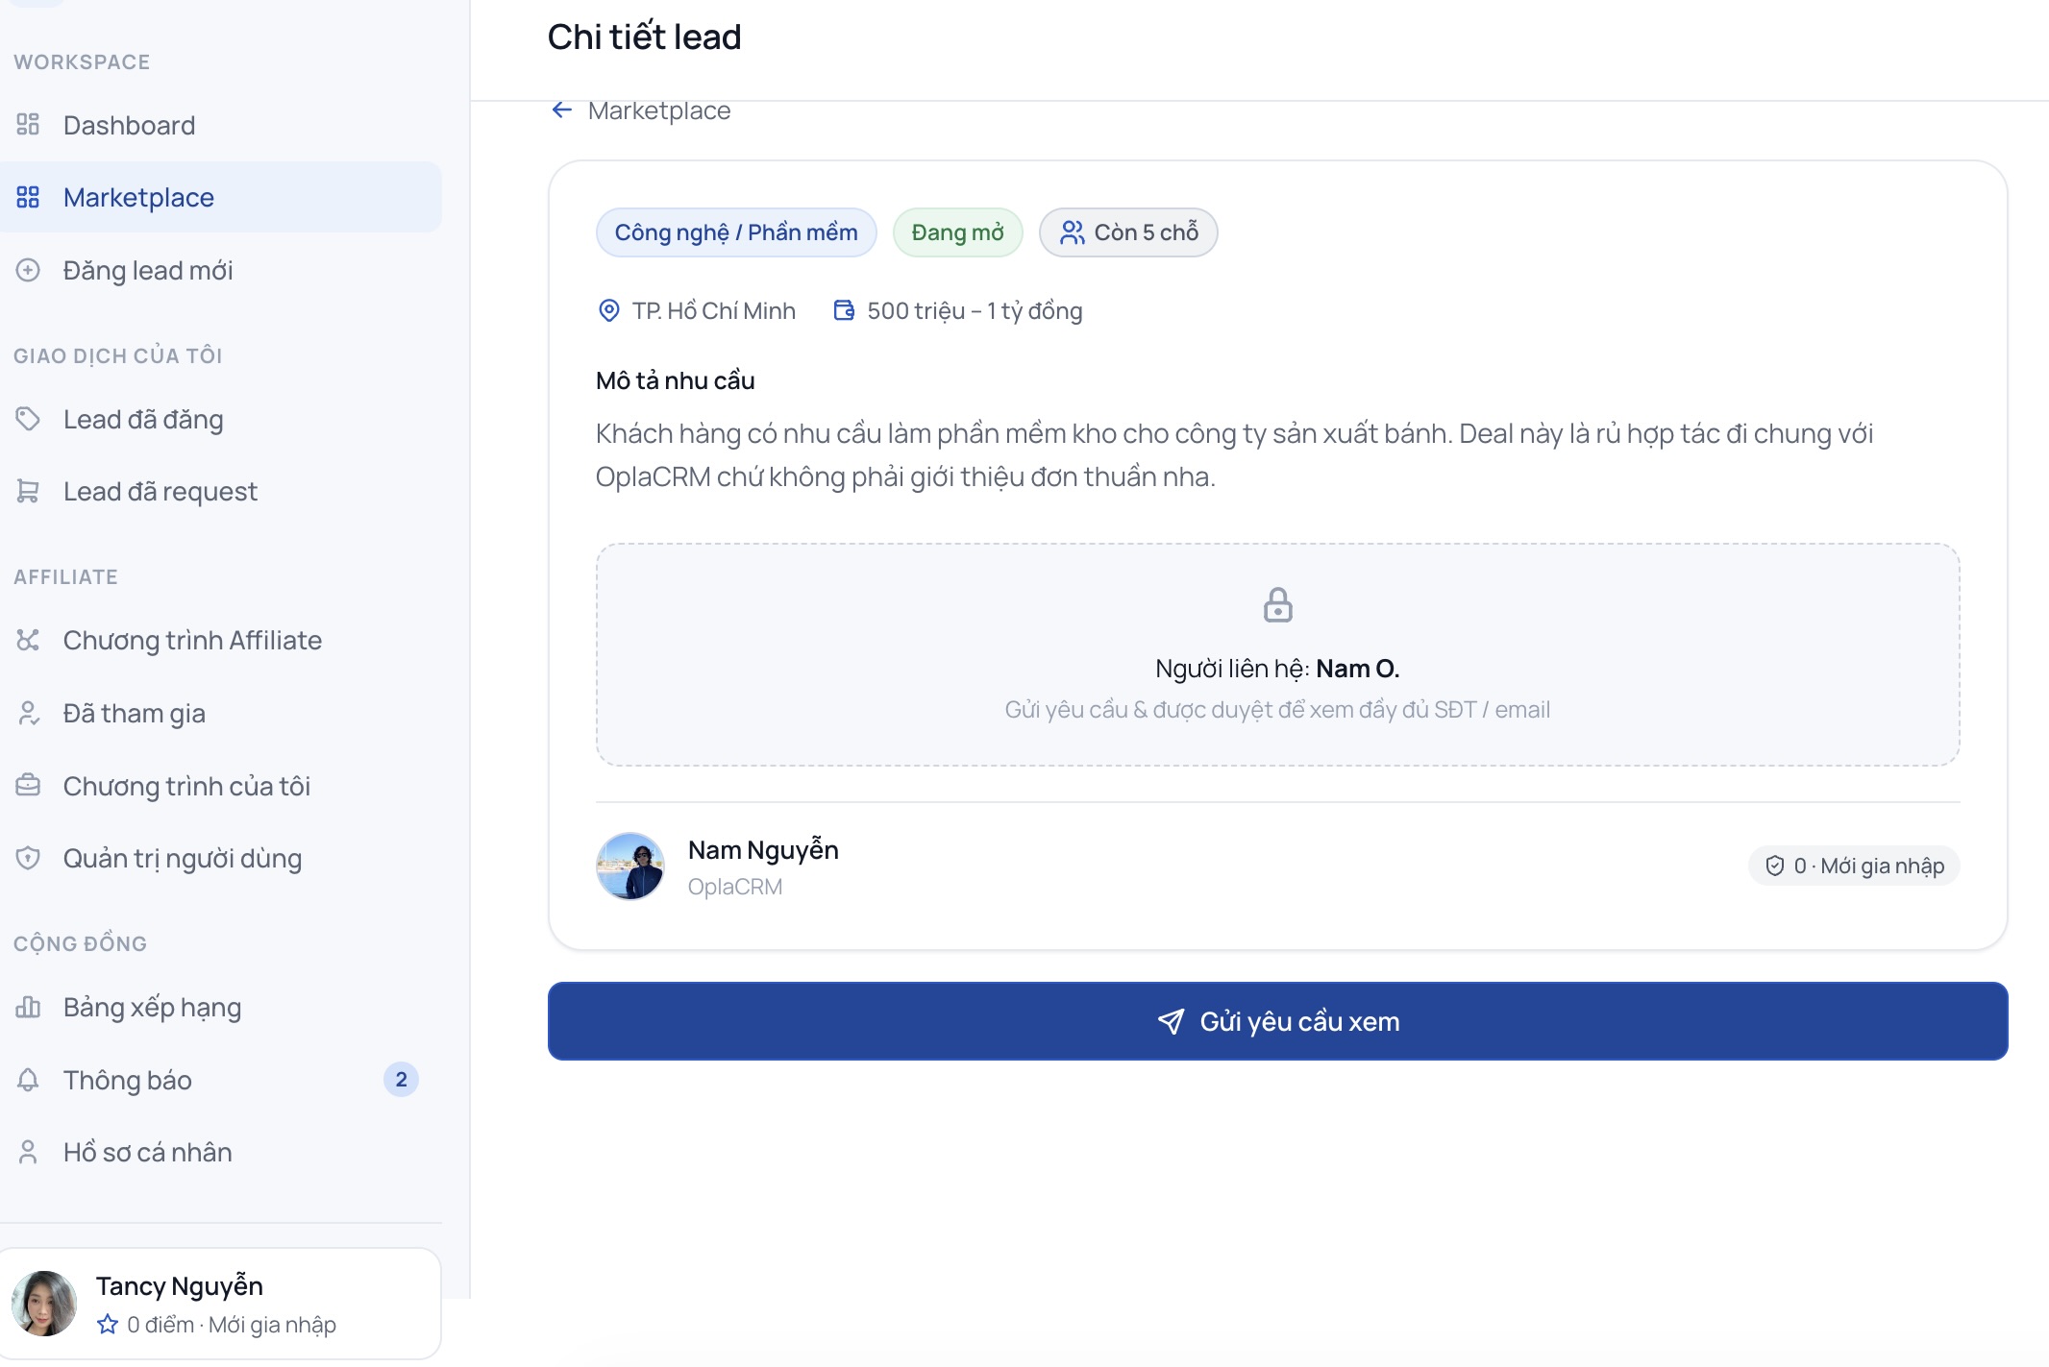The image size is (2049, 1367).
Task: Click the tag icon next to Lead đã đăng
Action: 28,419
